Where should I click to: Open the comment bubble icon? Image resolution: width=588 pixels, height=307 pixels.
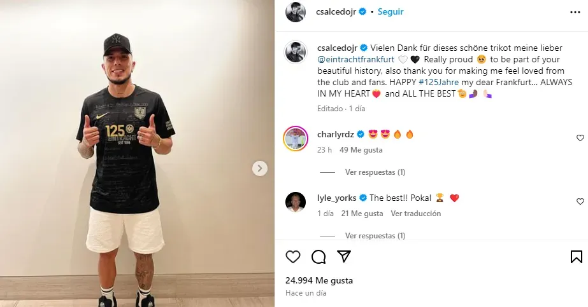[319, 257]
